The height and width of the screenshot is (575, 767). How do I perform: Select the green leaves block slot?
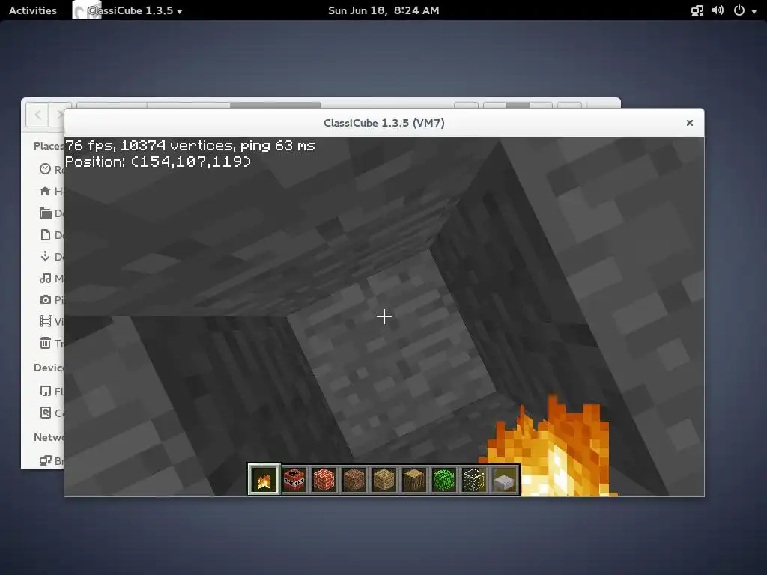(444, 480)
